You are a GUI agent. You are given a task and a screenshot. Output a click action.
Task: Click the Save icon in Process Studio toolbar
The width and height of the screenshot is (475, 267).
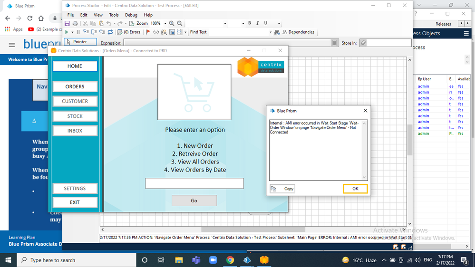(67, 23)
